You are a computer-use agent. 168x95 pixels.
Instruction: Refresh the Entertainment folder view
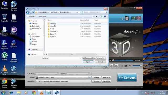tap(81, 12)
